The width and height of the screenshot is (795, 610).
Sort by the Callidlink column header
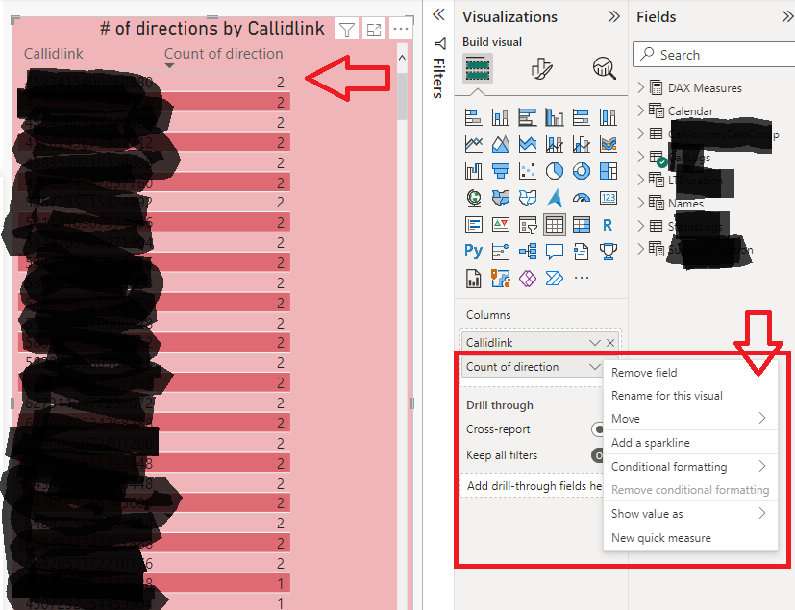click(x=53, y=54)
